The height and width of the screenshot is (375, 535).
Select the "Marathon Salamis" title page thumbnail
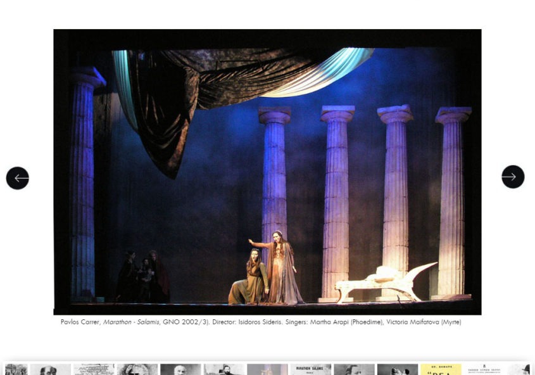point(310,369)
